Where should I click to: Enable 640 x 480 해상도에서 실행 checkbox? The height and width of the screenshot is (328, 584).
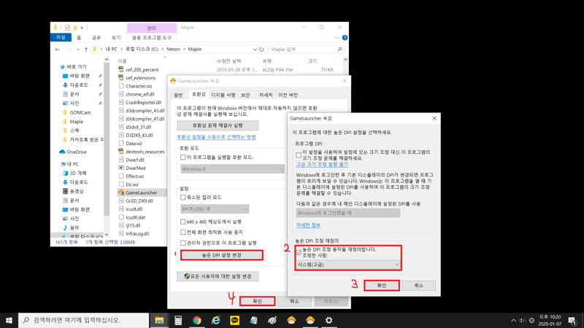coord(183,222)
